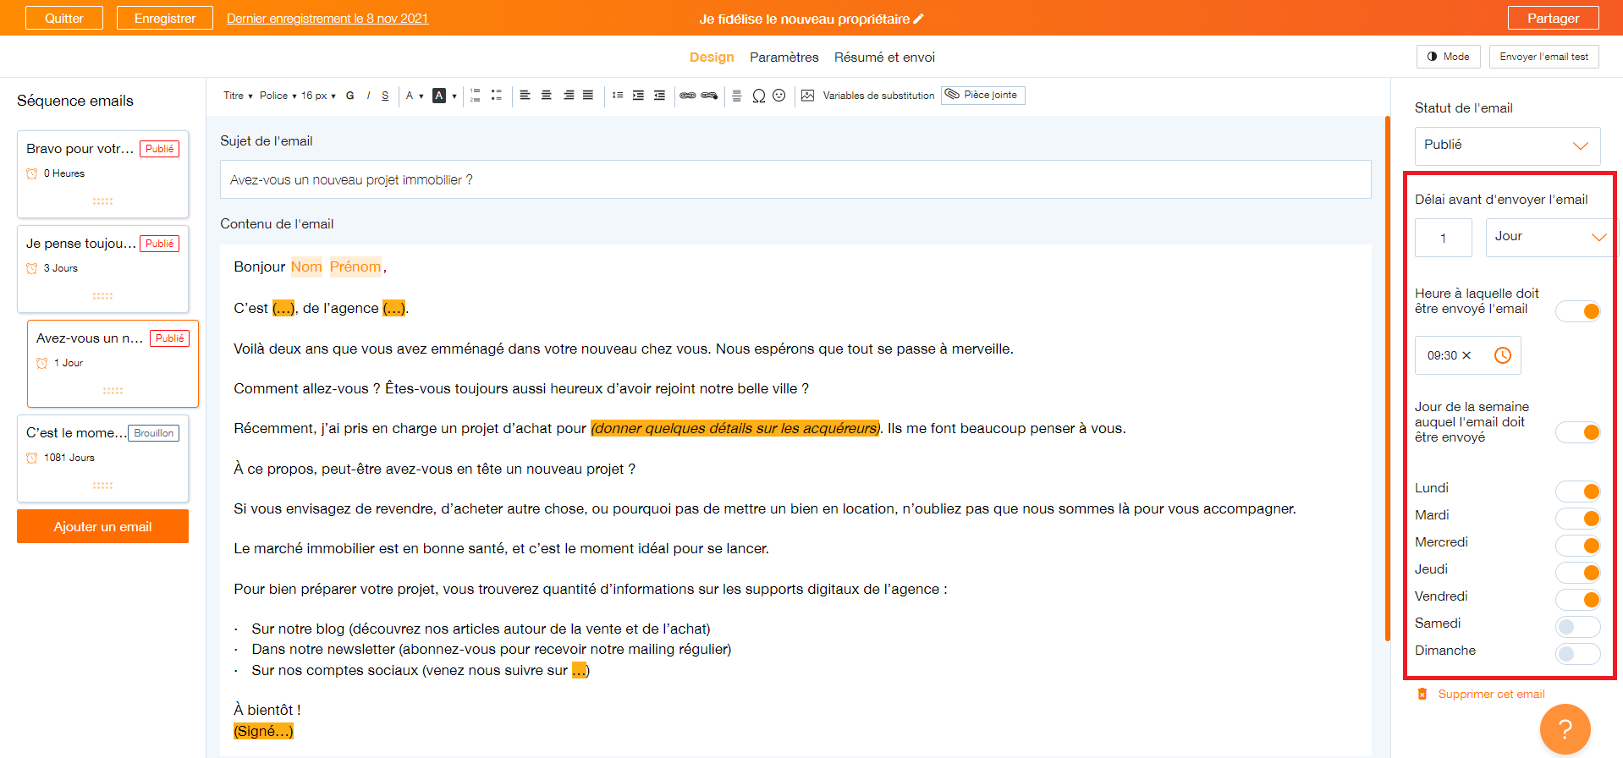The height and width of the screenshot is (758, 1623).
Task: Align text to the right
Action: [569, 96]
